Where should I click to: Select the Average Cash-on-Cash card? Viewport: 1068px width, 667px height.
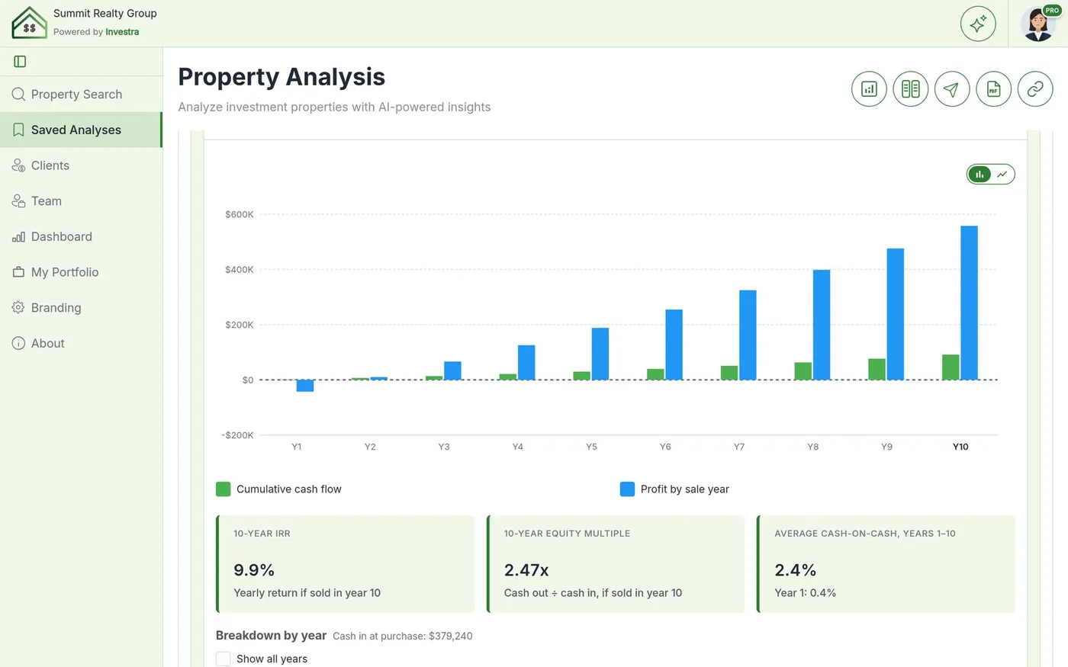coord(886,564)
